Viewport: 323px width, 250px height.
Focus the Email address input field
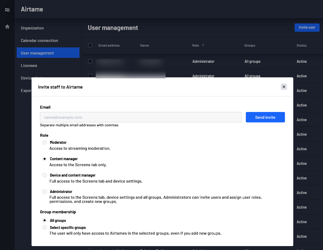[141, 117]
